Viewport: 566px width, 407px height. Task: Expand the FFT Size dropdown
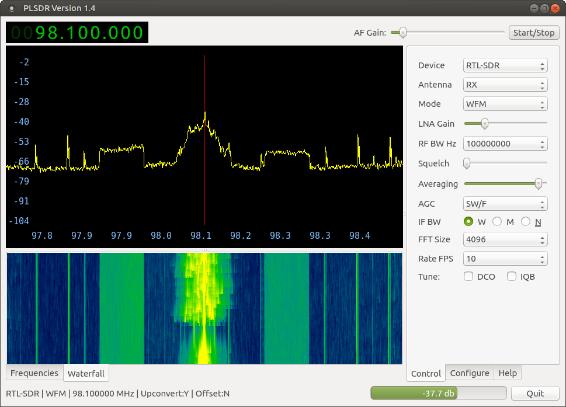point(505,239)
